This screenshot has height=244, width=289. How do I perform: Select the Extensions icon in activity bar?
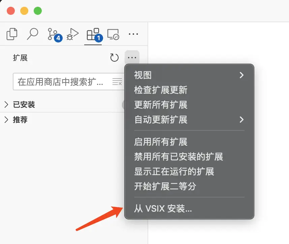[x=93, y=34]
